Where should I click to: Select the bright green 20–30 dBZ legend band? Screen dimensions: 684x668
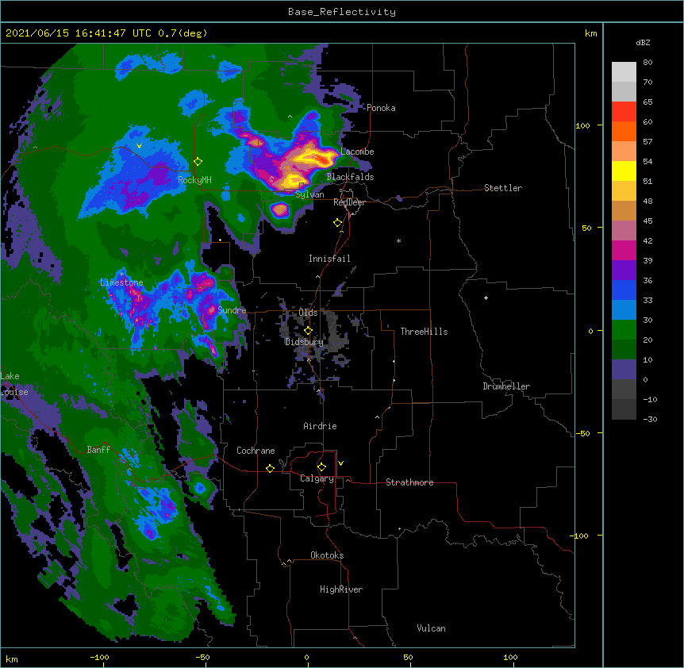point(624,330)
